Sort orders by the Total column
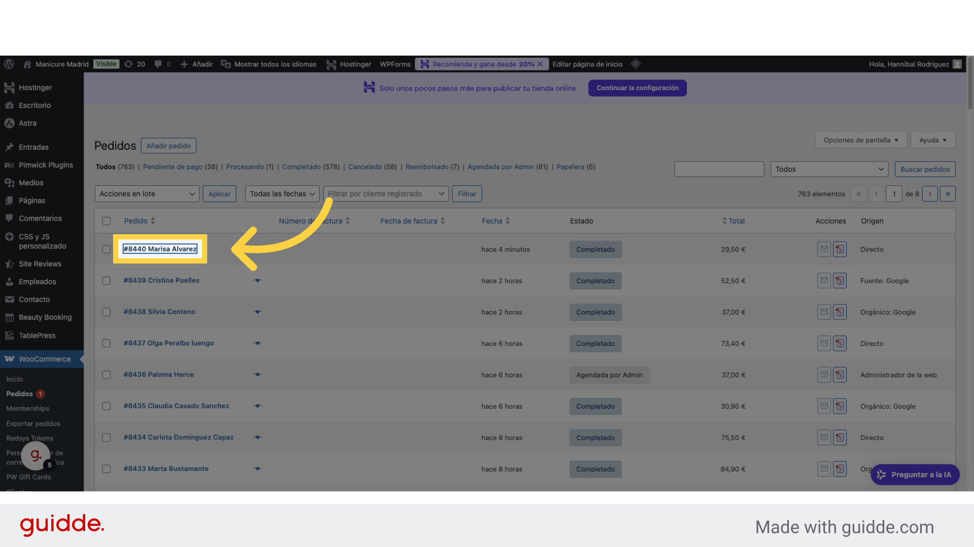Viewport: 974px width, 547px height. 736,221
